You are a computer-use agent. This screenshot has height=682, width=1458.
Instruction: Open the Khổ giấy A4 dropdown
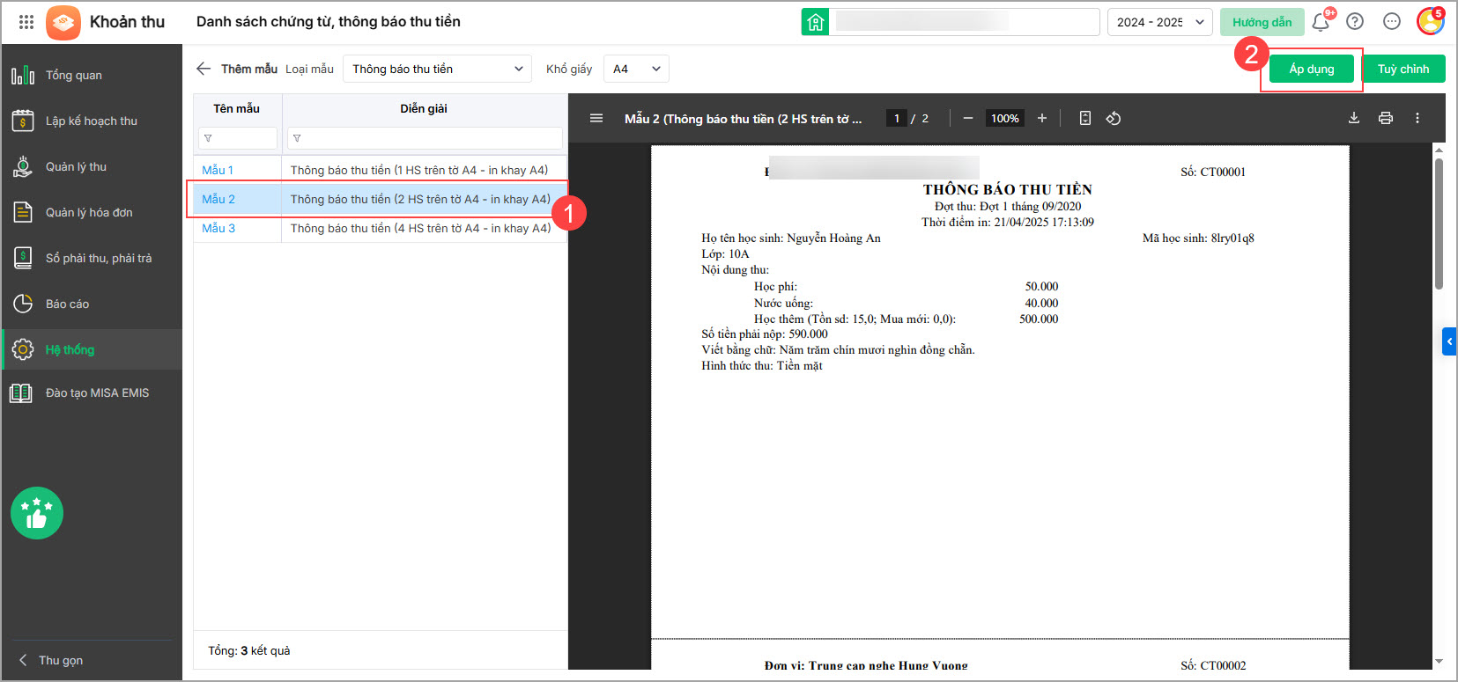coord(636,69)
